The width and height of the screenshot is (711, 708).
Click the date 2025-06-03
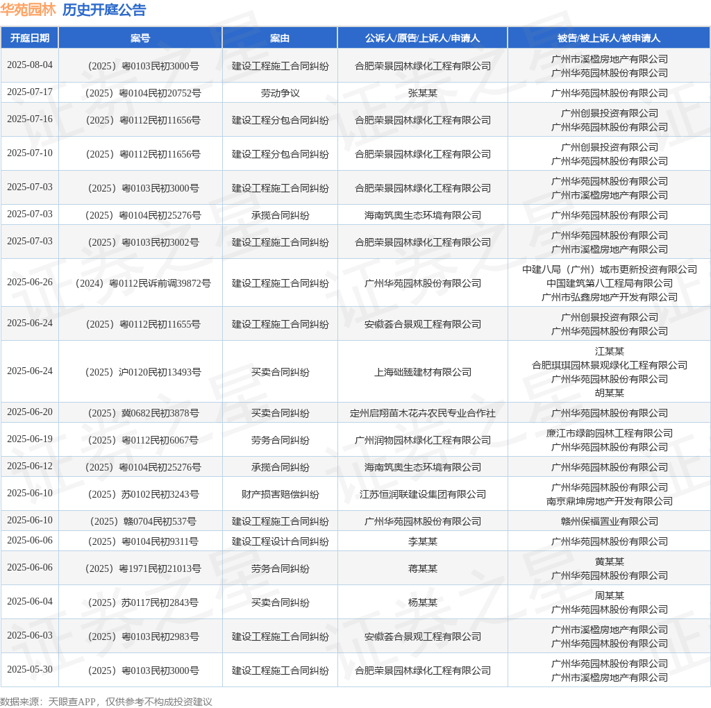coord(30,636)
